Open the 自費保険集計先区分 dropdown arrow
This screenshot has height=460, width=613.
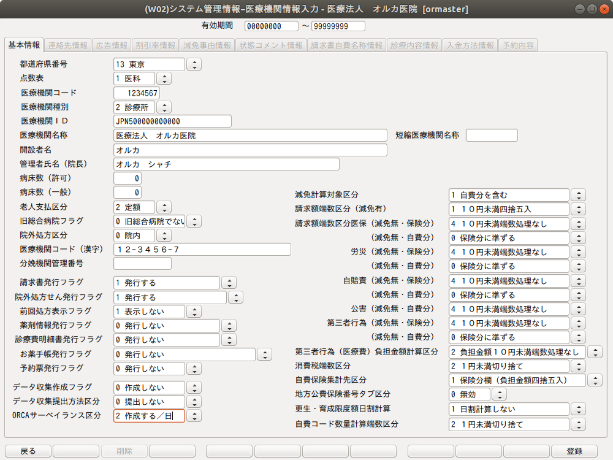pos(595,380)
